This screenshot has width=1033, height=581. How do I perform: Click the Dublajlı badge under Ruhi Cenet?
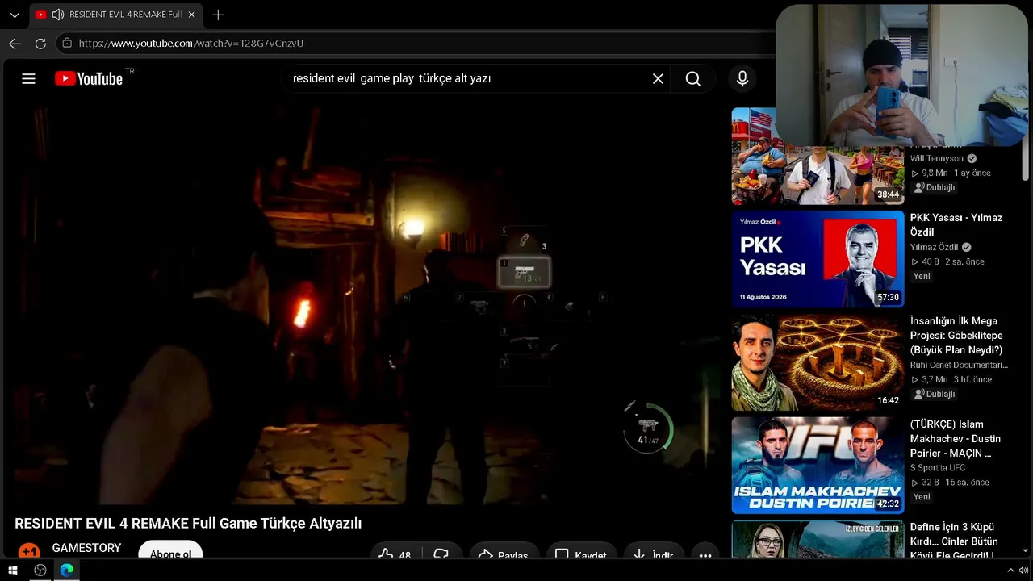(x=935, y=394)
